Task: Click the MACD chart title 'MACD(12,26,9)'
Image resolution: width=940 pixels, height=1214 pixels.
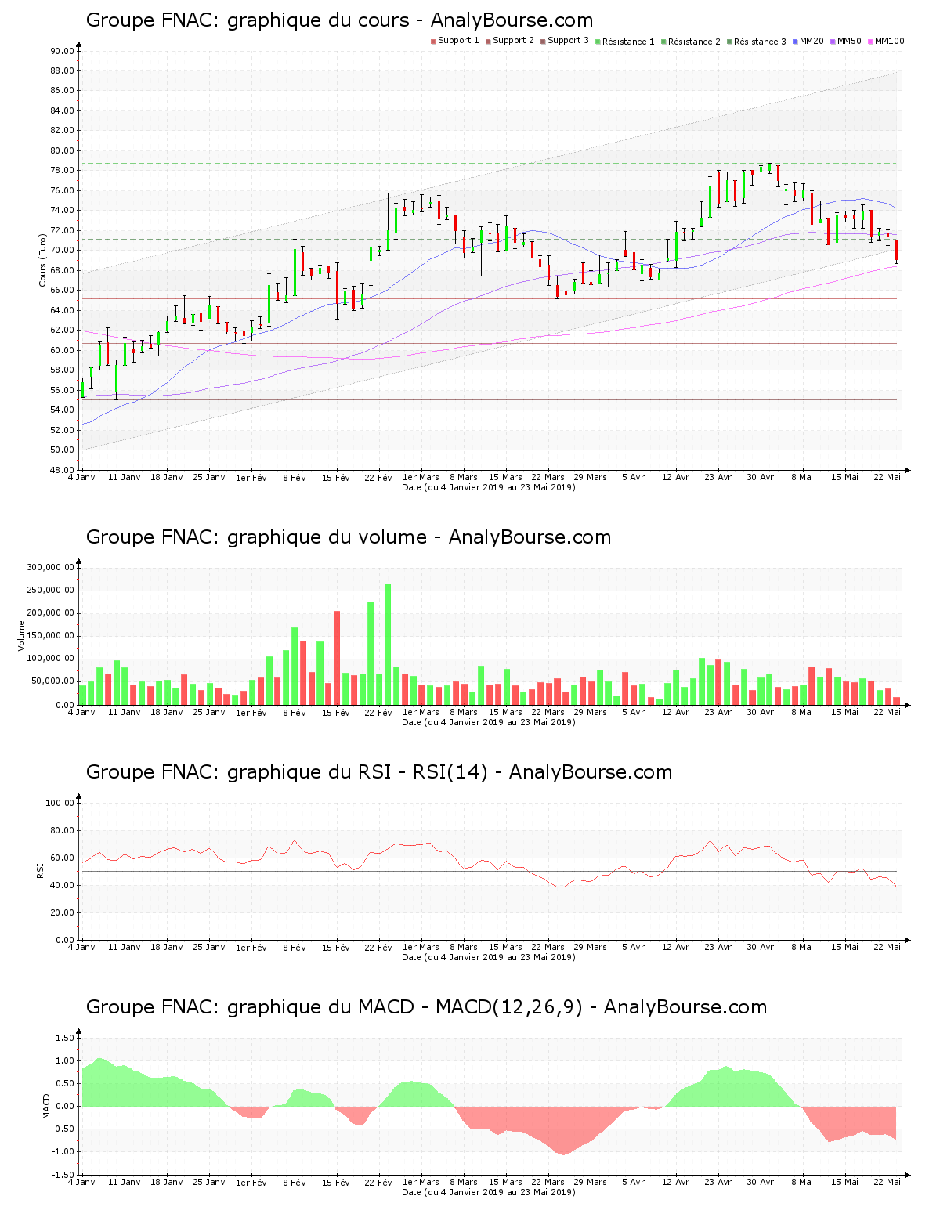Action: 509,1007
